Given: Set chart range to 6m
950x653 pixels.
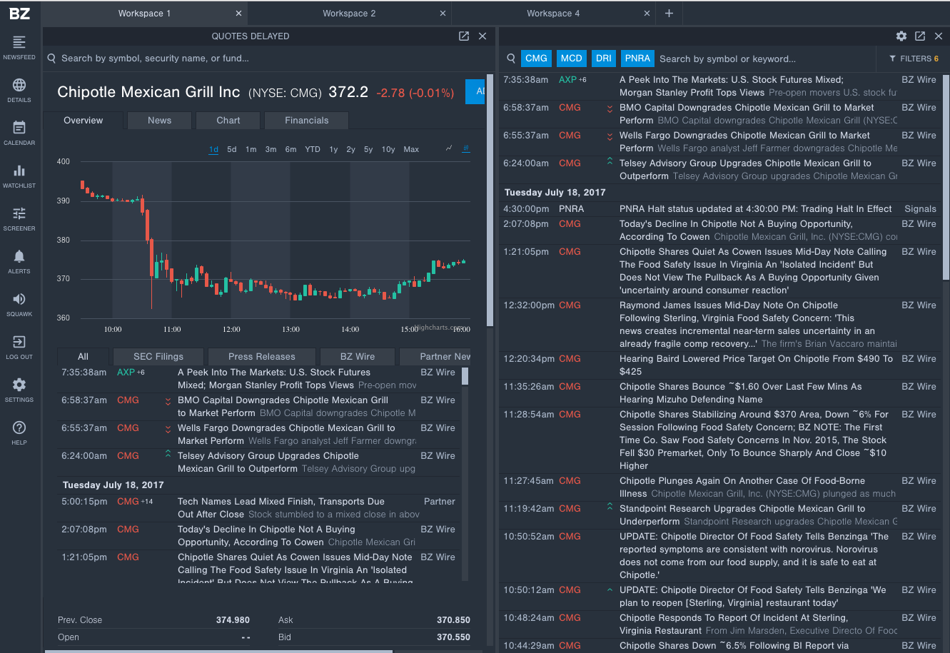Looking at the screenshot, I should tap(290, 149).
